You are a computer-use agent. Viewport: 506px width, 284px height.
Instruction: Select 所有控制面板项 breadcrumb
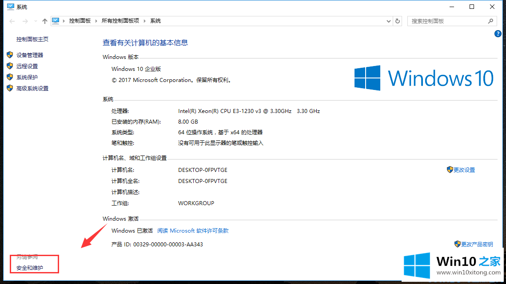[x=120, y=21]
